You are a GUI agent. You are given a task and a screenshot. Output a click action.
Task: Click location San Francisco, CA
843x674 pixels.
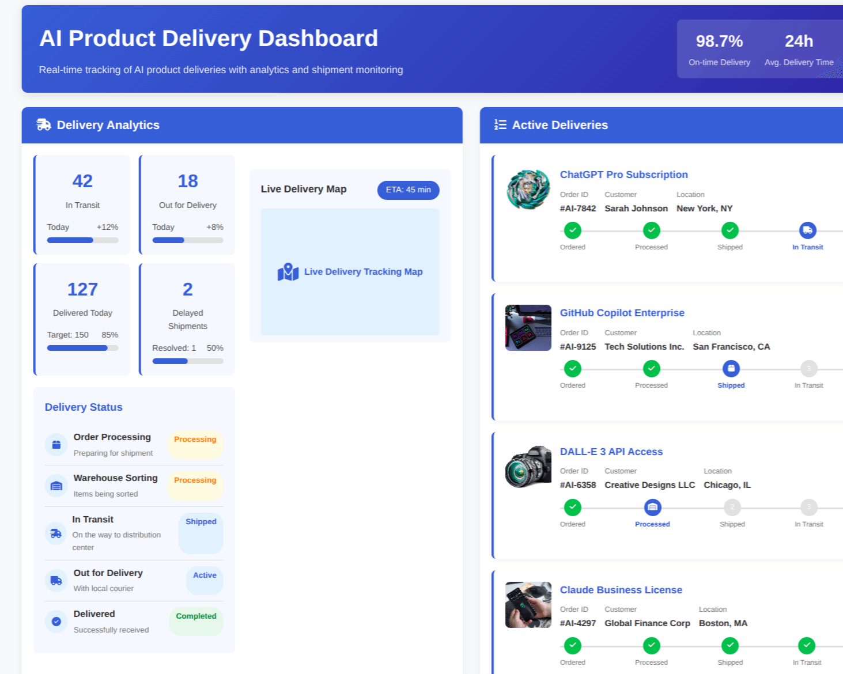[x=731, y=347]
